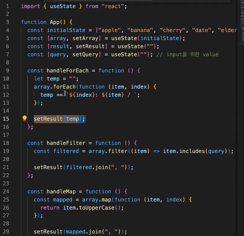
Task: Click 'handleForEach' on line 9
Action: pyautogui.click(x=68, y=71)
